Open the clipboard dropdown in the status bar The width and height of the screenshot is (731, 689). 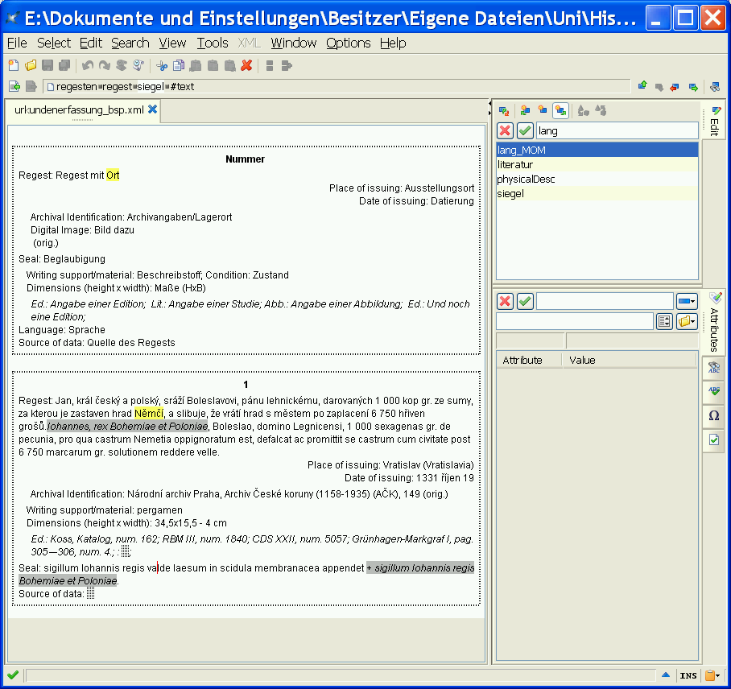[x=712, y=675]
